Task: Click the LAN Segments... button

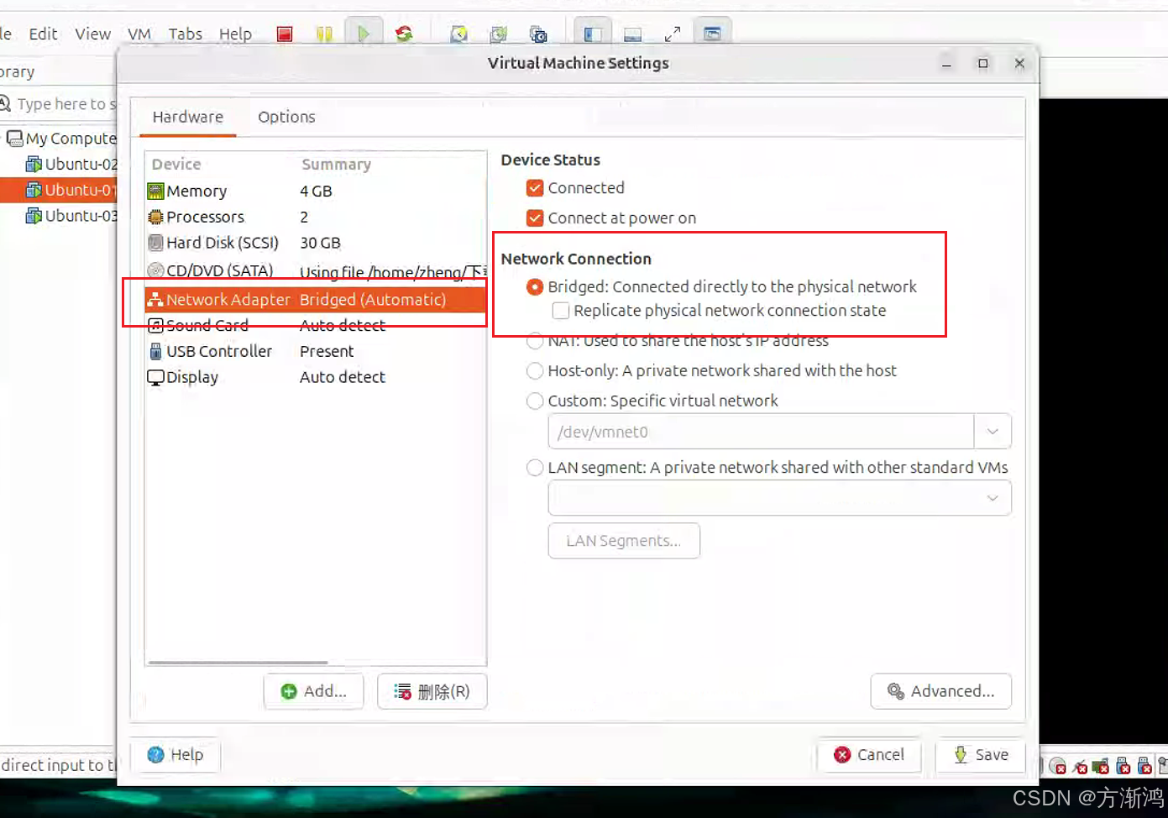Action: coord(624,541)
